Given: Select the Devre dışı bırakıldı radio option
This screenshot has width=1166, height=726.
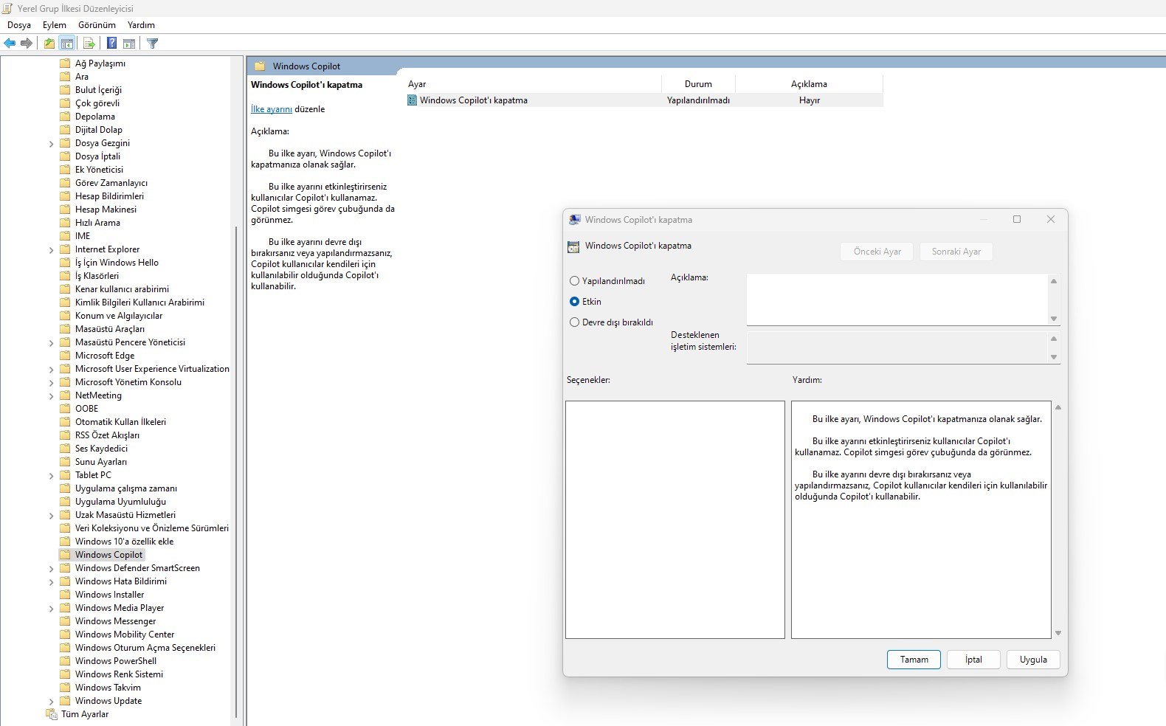Looking at the screenshot, I should point(574,322).
